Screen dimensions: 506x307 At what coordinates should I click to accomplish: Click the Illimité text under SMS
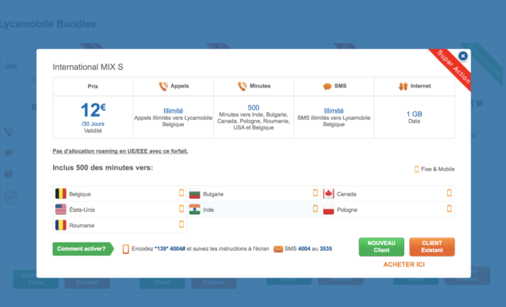pos(333,111)
